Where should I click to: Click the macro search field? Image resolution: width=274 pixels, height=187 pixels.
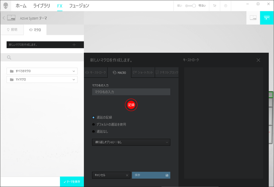tap(42, 57)
